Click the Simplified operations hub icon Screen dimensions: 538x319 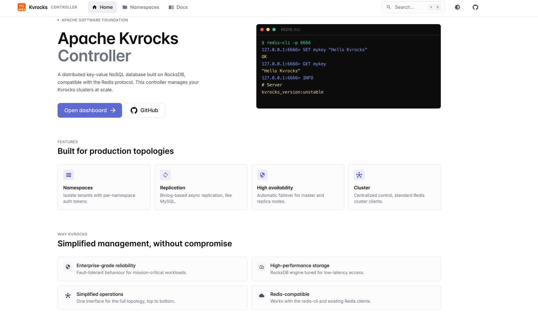(68, 295)
